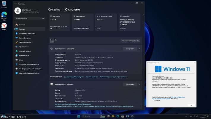Open Приложения section
The height and width of the screenshot is (119, 211).
(30, 47)
